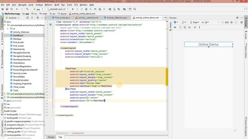Open the VCS menu
Viewport: 248px width, 139px height.
[76, 5]
